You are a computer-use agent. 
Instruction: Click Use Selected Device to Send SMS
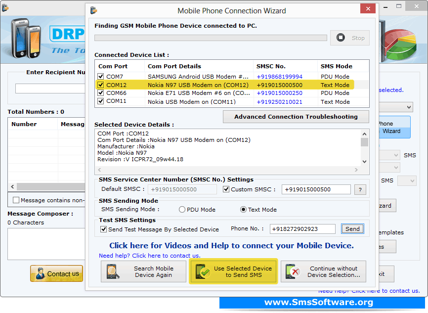(233, 271)
